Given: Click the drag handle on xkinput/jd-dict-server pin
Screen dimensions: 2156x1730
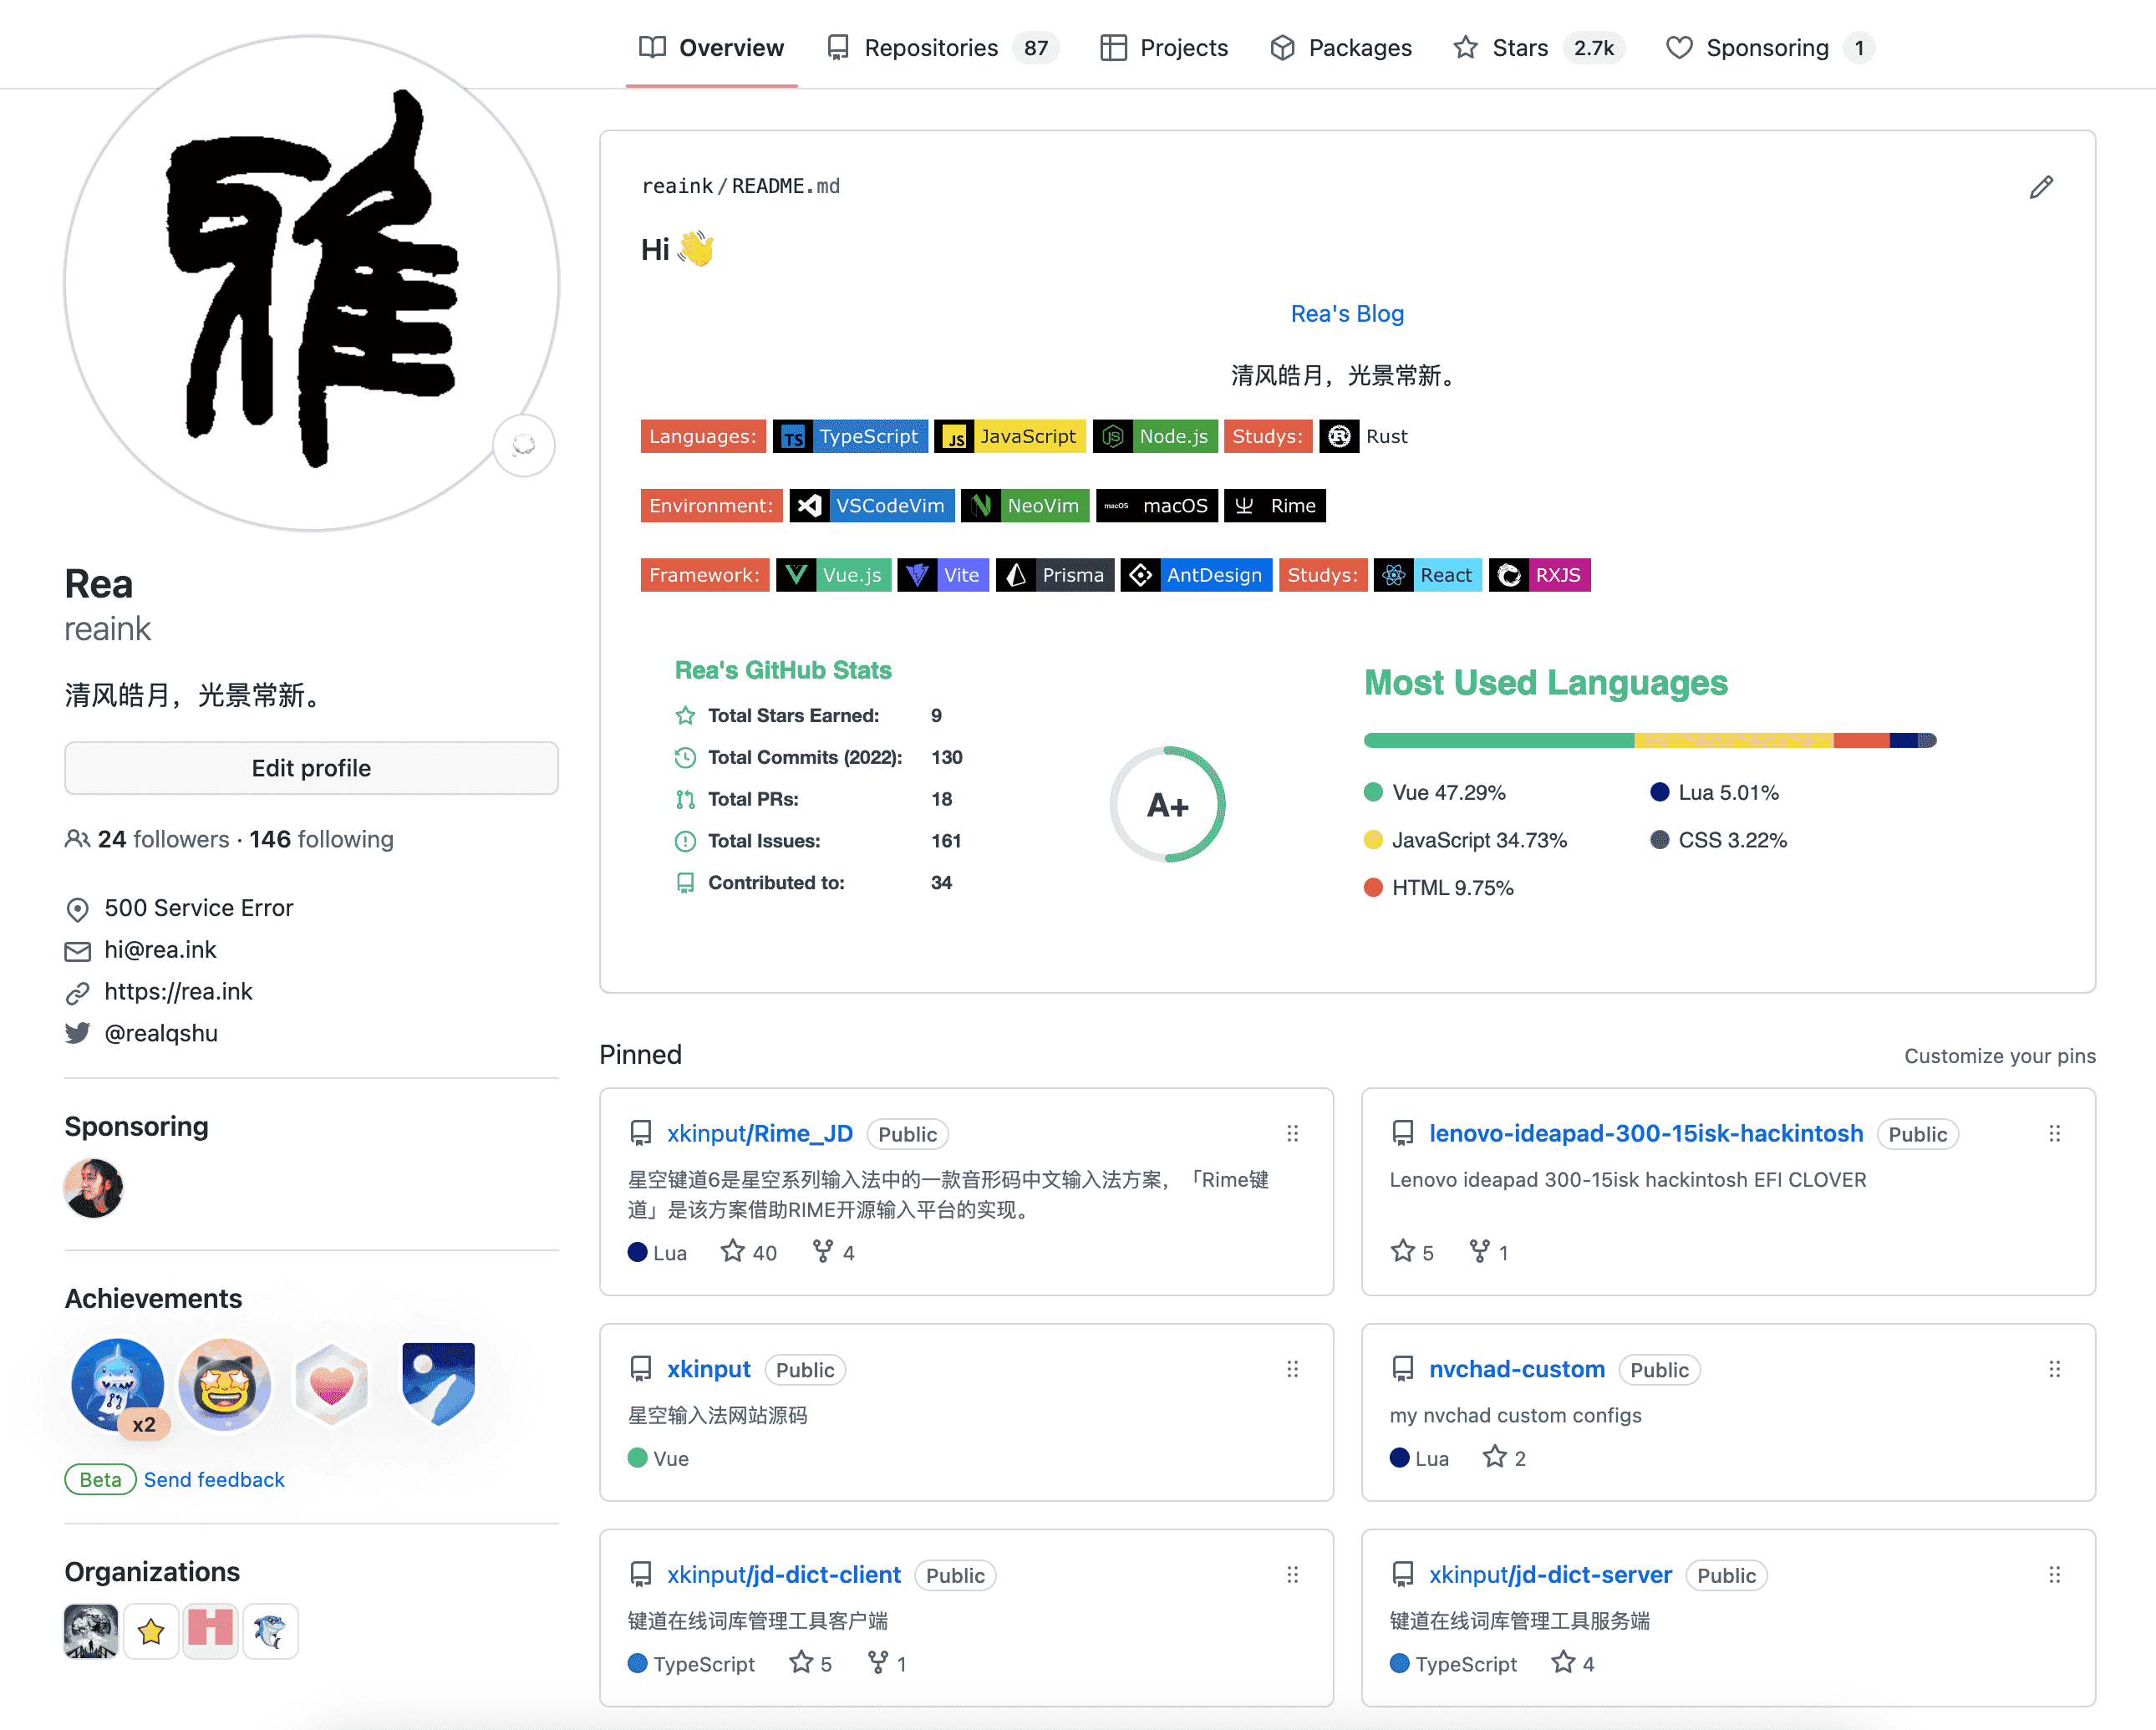Looking at the screenshot, I should pos(2054,1575).
